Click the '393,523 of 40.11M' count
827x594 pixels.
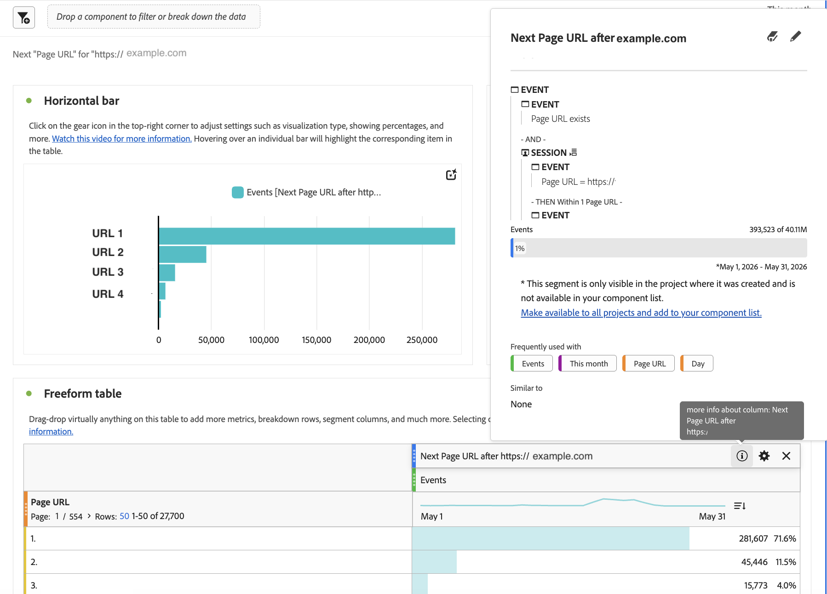pyautogui.click(x=778, y=229)
